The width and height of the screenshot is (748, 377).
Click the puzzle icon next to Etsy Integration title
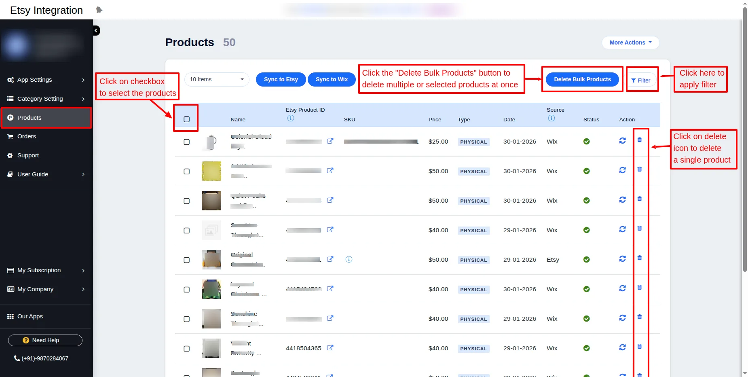[x=99, y=10]
